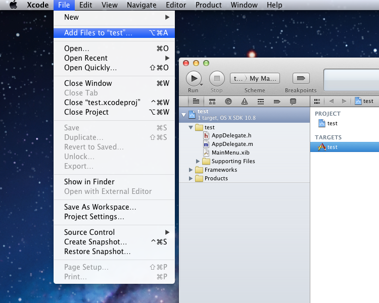The width and height of the screenshot is (379, 303).
Task: Open the Product menu
Action: click(209, 5)
